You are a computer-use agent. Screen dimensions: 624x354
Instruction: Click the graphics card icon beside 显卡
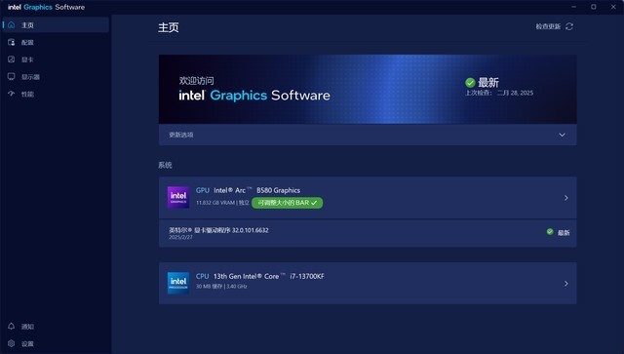(11, 59)
